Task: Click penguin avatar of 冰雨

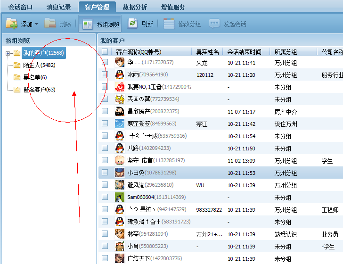Action: 120,74
